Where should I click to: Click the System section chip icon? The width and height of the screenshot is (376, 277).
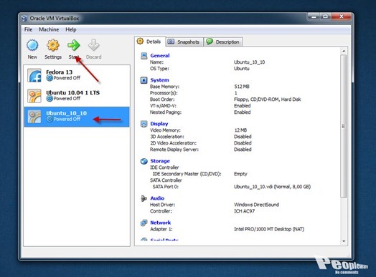point(144,80)
